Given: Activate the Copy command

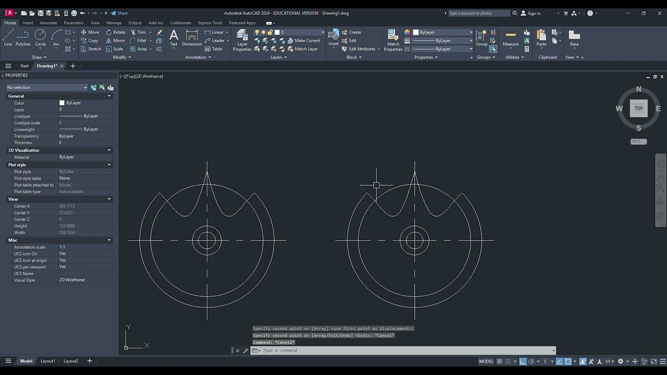Looking at the screenshot, I should tap(90, 40).
